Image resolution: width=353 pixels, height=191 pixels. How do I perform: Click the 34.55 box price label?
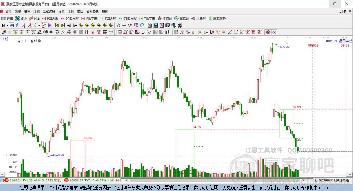(196, 127)
